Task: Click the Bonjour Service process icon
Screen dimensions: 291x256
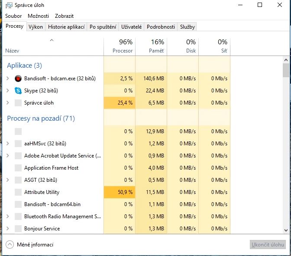Action: tap(18, 229)
